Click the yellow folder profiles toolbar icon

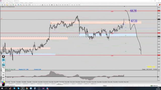pos(7,5)
